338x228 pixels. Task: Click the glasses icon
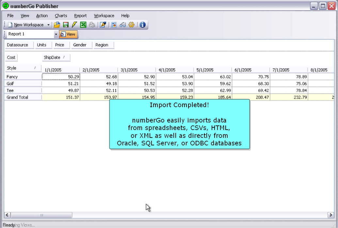(x=123, y=25)
